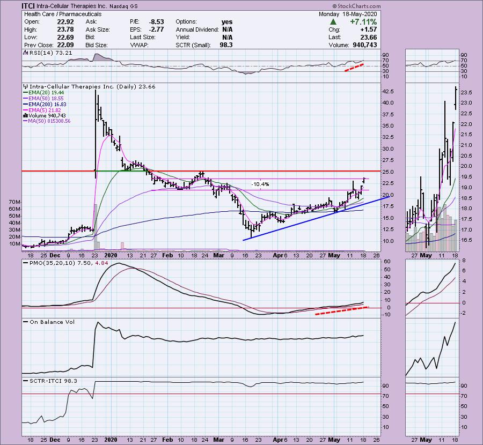
Task: Click the Open price 22.92
Action: [x=65, y=22]
